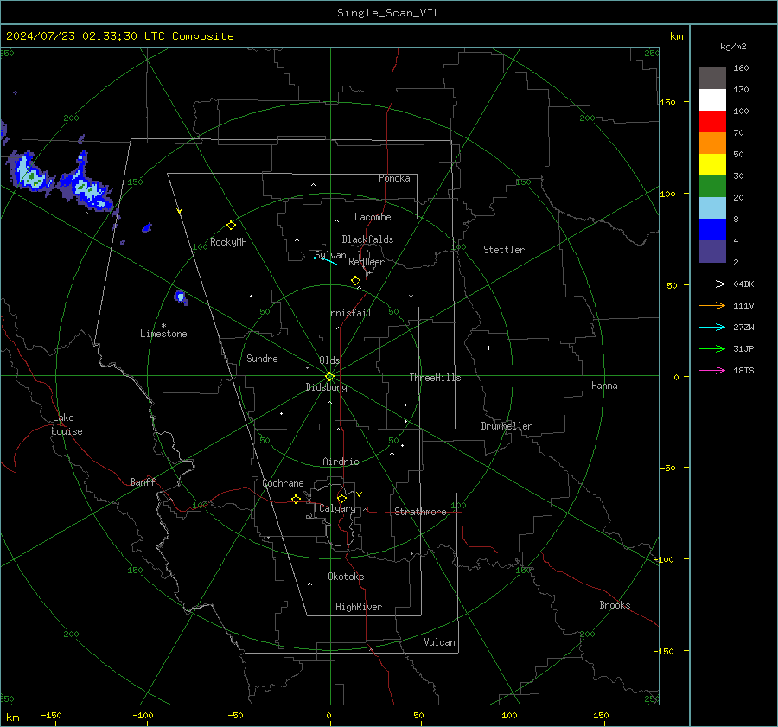Select the purple 2-4 color swatch
This screenshot has width=778, height=727.
(712, 251)
